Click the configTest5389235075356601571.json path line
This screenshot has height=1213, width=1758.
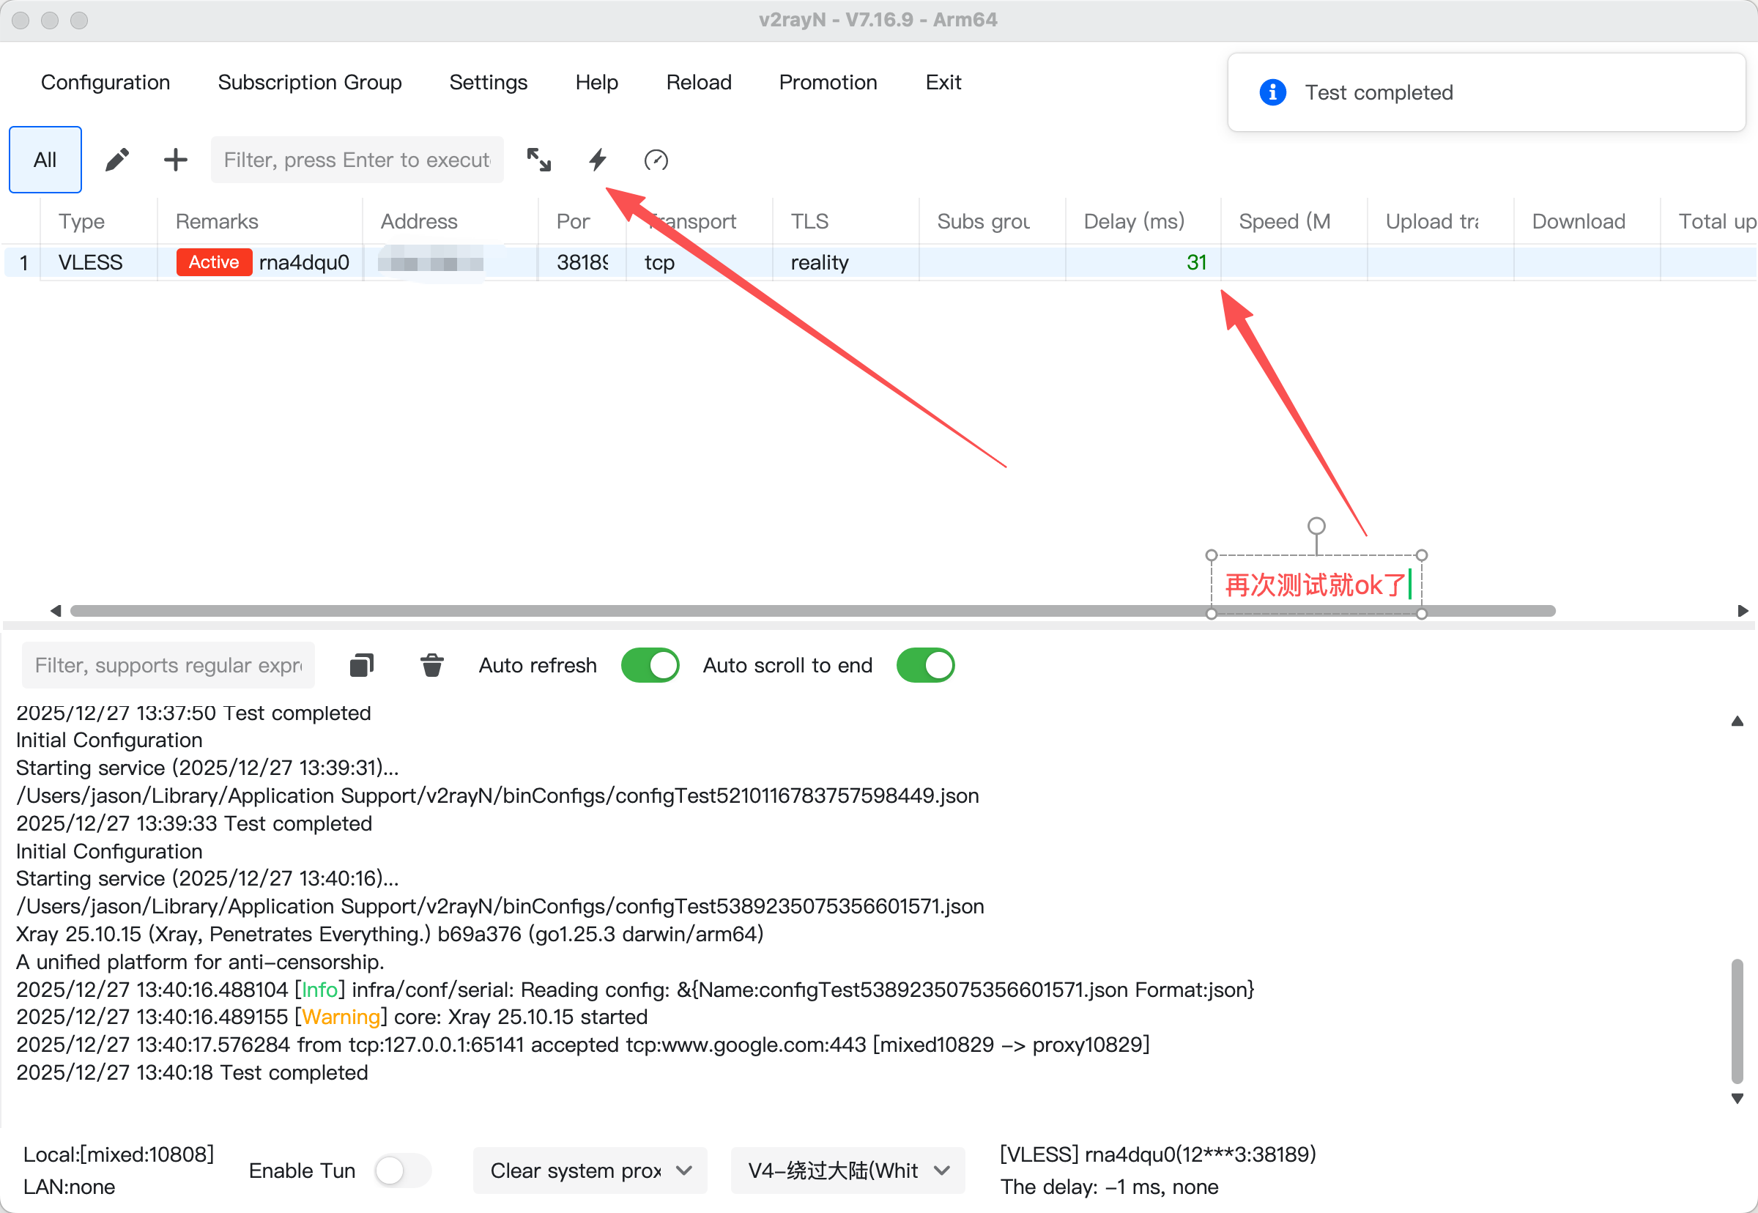click(x=500, y=906)
